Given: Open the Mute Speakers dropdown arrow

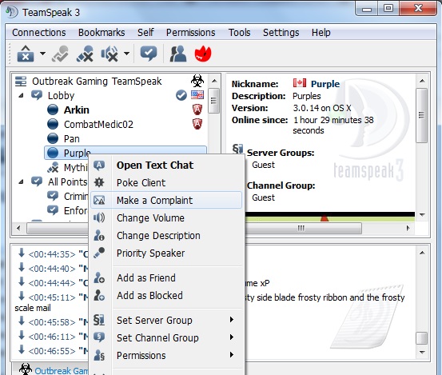Looking at the screenshot, I should (x=127, y=54).
